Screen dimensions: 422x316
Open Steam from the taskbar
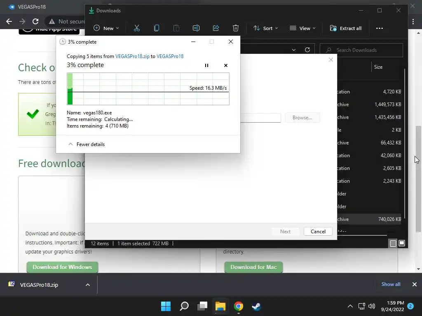(256, 306)
